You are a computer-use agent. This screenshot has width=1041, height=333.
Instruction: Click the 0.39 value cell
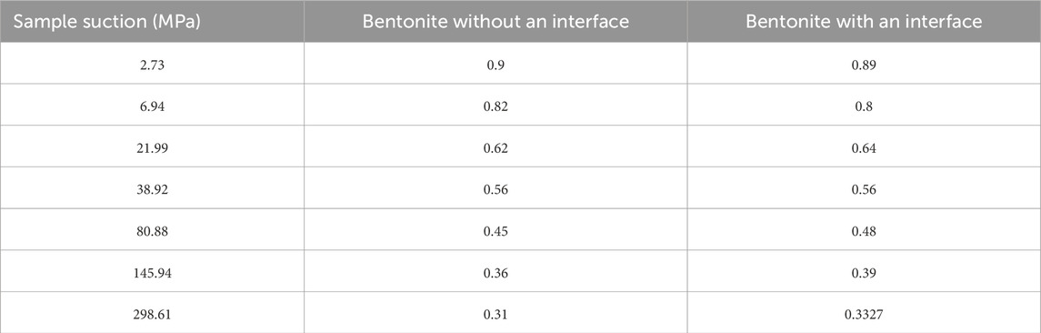(x=864, y=271)
